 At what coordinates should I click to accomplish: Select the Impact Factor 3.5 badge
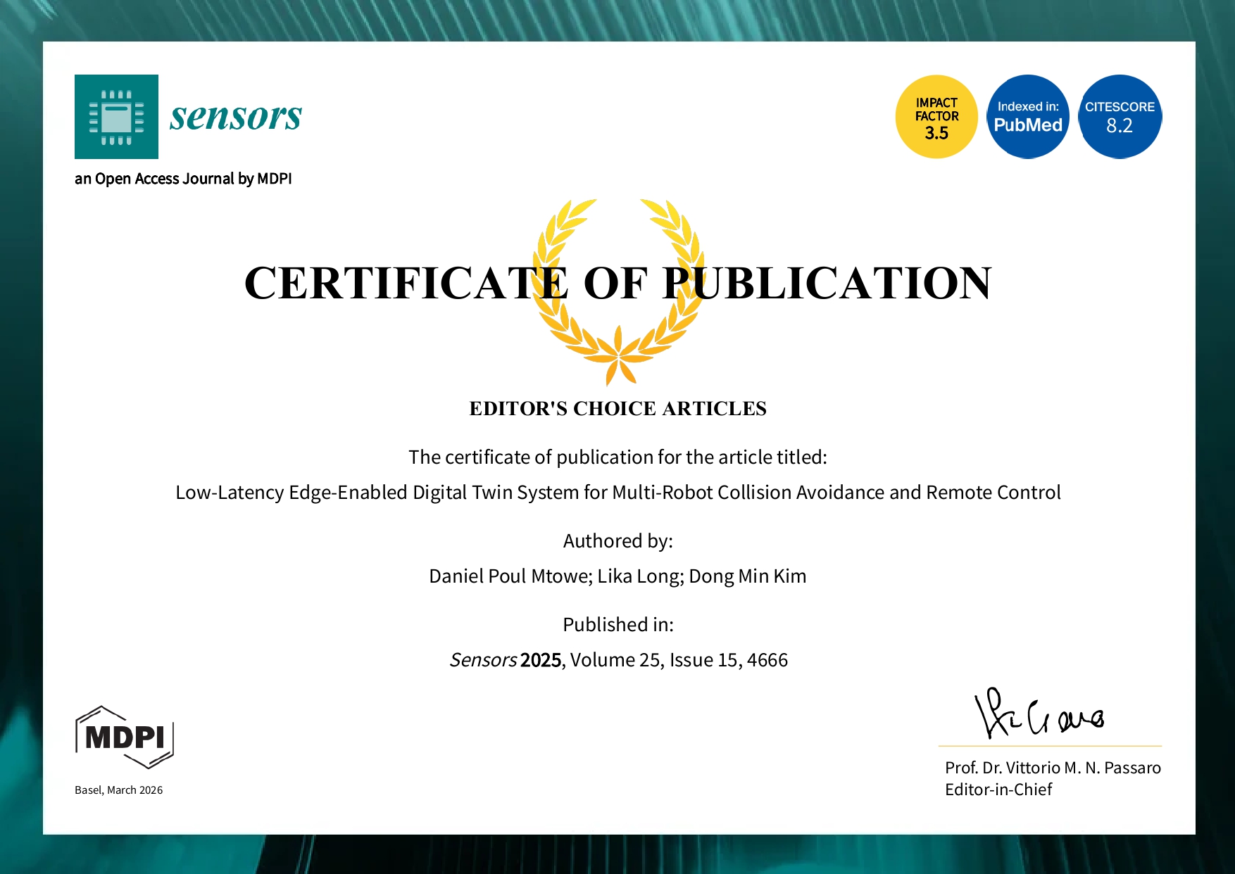(936, 116)
